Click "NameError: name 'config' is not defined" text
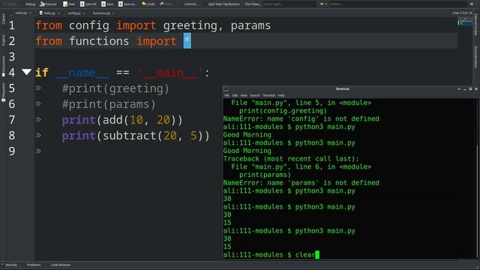This screenshot has width=480, height=270. [301, 118]
